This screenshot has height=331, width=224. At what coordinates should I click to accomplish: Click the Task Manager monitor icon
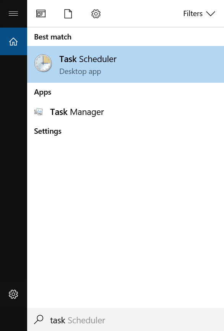39,111
